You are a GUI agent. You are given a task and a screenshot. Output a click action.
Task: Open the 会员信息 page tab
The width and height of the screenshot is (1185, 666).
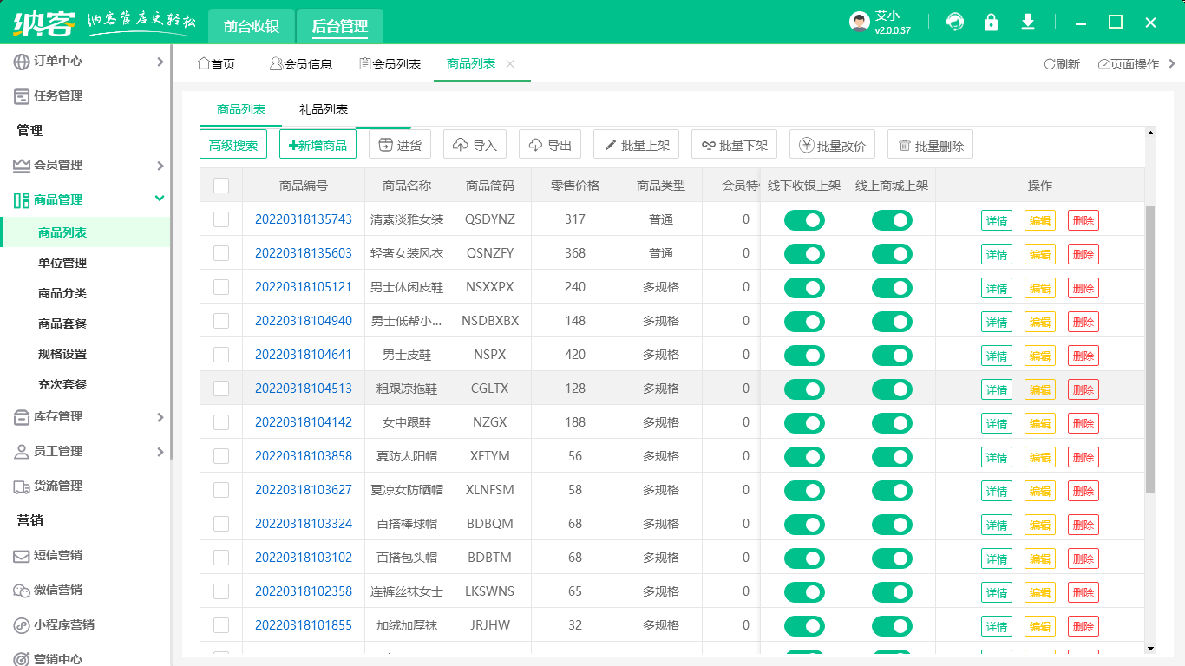[x=300, y=64]
